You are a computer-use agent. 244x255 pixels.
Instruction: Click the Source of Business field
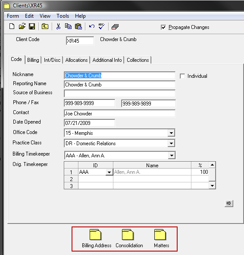[x=119, y=93]
